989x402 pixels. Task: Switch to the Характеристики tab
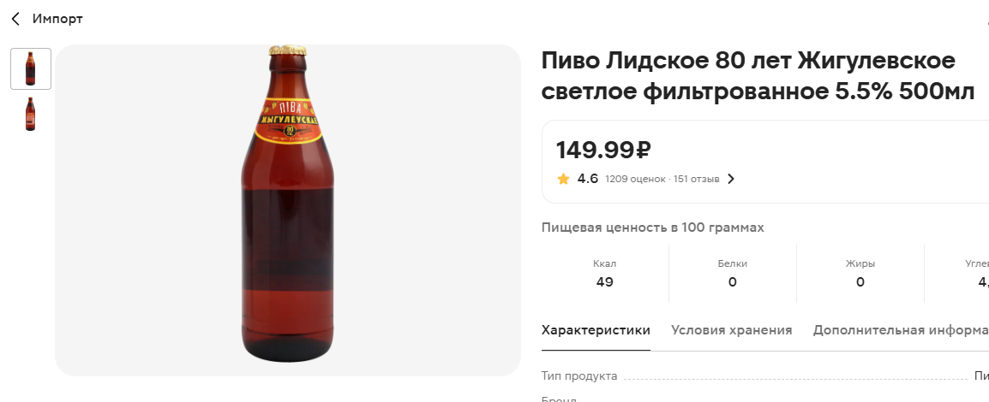(x=596, y=330)
